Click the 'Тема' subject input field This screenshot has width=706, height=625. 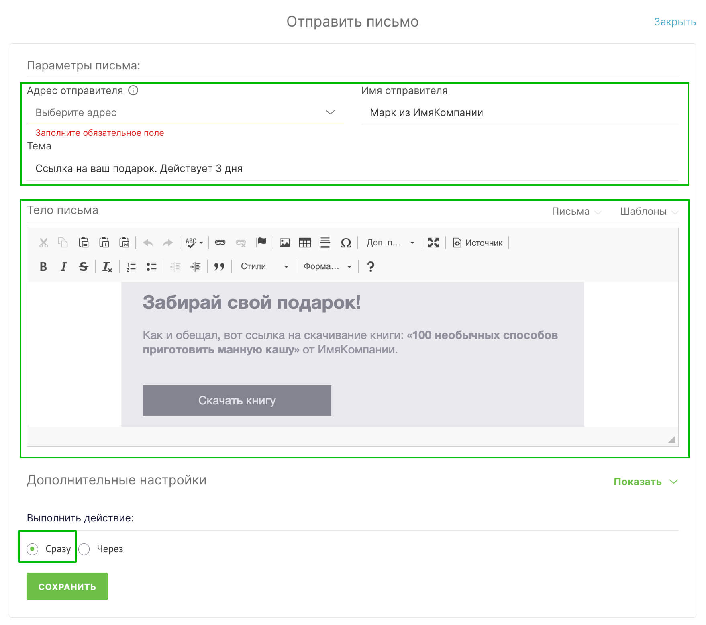(353, 169)
